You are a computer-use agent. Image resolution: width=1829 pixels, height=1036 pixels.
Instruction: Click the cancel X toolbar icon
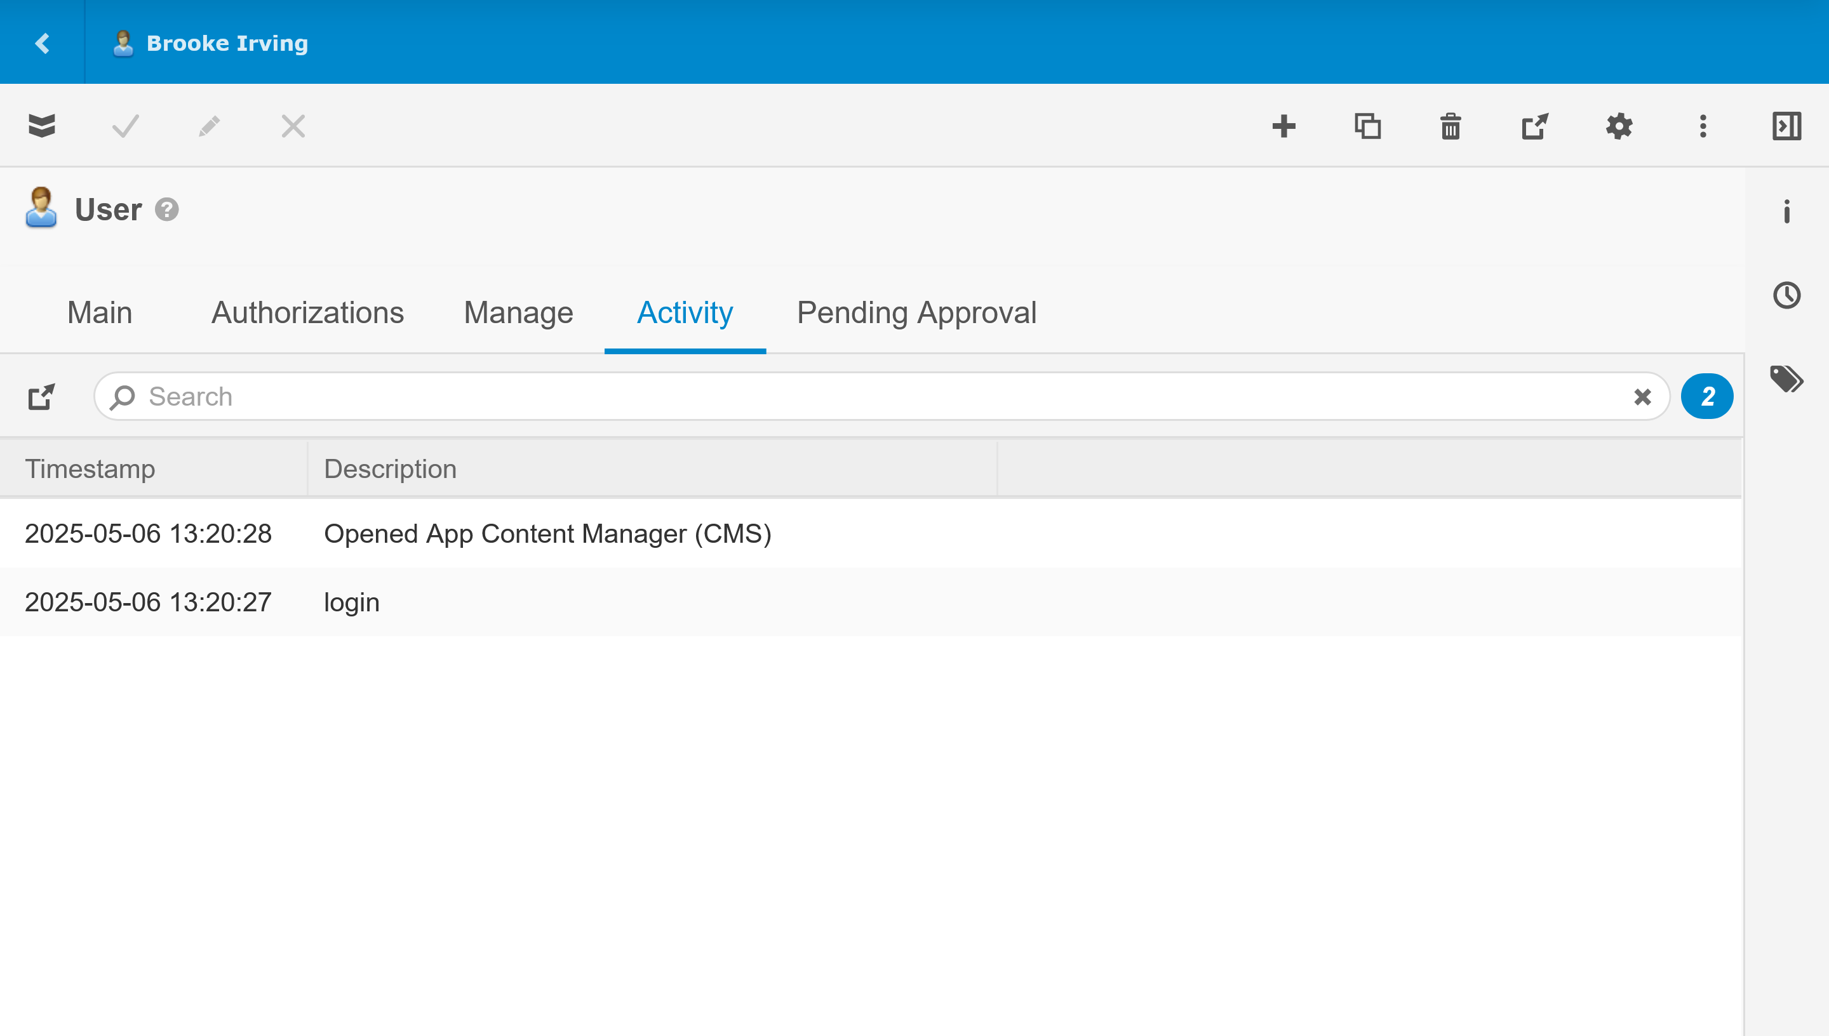click(293, 126)
